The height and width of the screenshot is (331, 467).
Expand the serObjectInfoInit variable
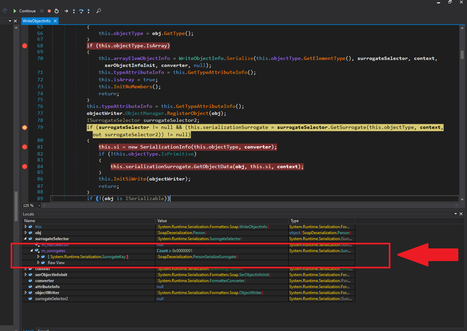tap(26, 275)
